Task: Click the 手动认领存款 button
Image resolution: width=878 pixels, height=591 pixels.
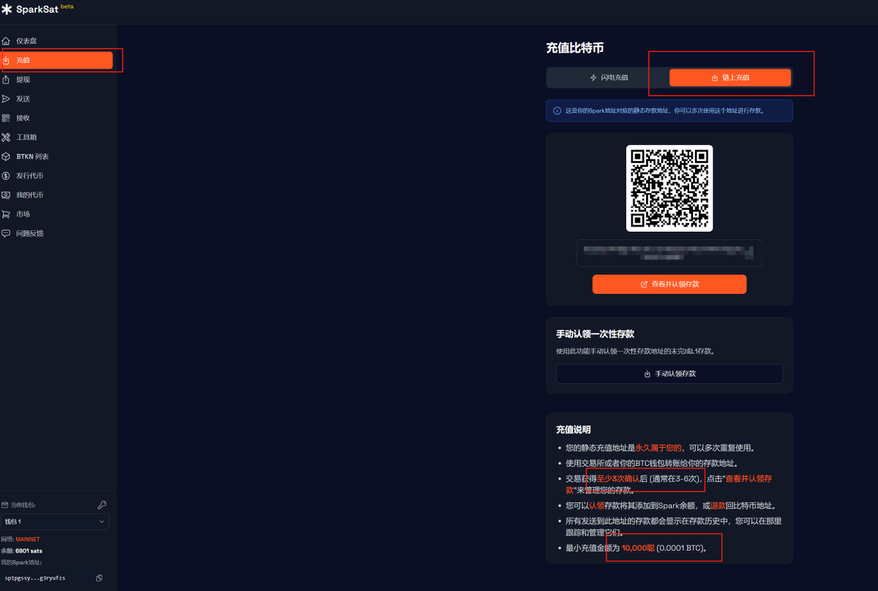Action: pyautogui.click(x=669, y=374)
